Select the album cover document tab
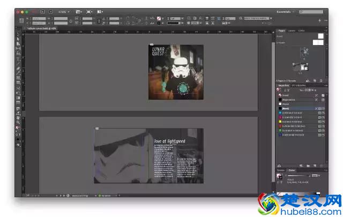 [40, 27]
